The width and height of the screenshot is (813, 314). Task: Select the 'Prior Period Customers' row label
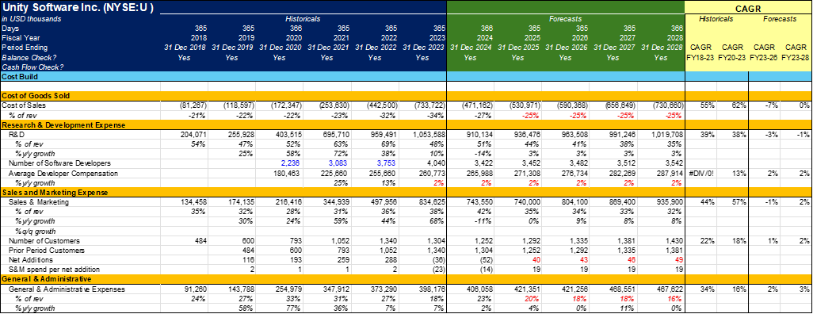pyautogui.click(x=47, y=250)
